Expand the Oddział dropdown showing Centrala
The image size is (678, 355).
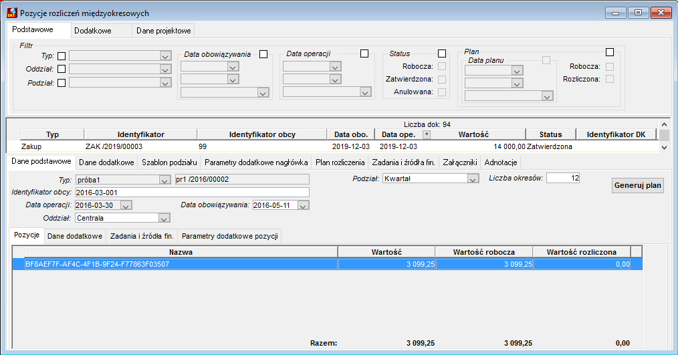164,219
